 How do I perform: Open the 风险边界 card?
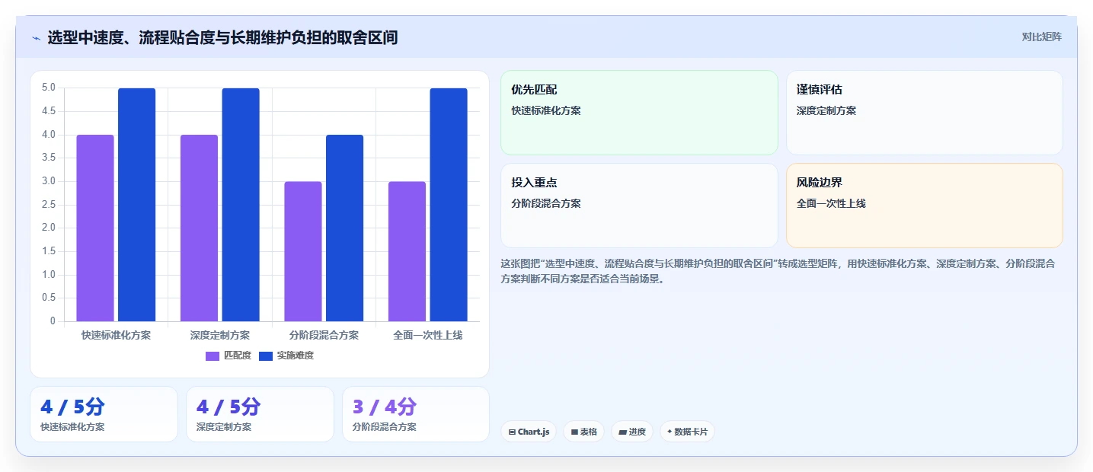[924, 206]
